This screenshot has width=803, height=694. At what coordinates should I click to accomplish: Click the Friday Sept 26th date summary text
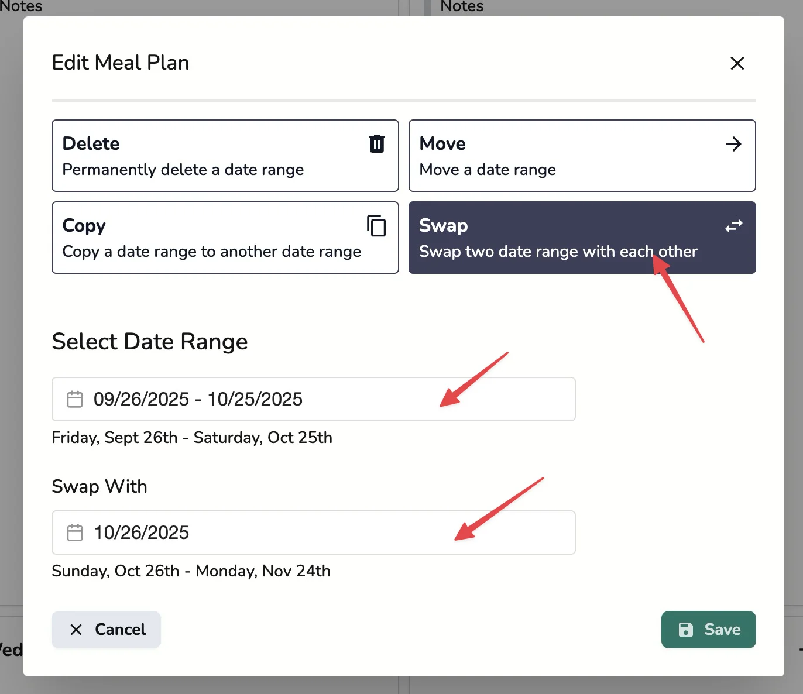pos(192,437)
